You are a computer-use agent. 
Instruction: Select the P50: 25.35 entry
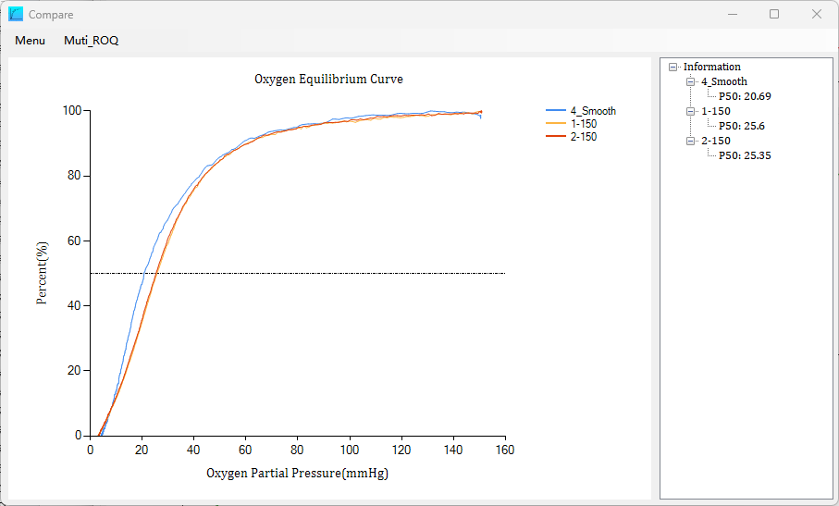point(745,155)
